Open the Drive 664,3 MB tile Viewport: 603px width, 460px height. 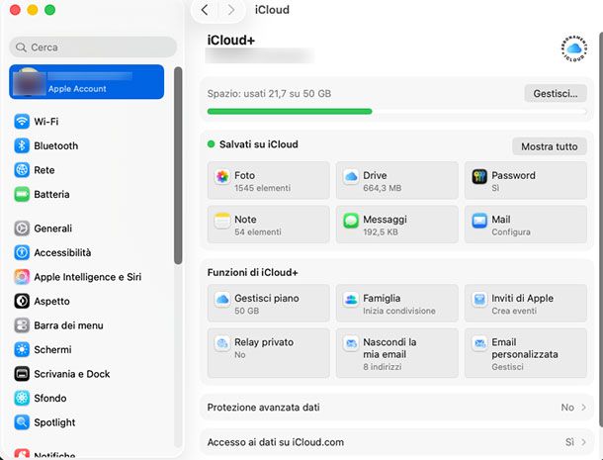[x=396, y=180]
